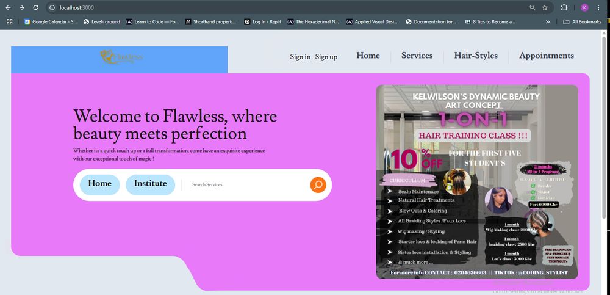Open Applied Visual Desi... bookmark
Viewport: 610px width, 295px height.
[x=372, y=22]
